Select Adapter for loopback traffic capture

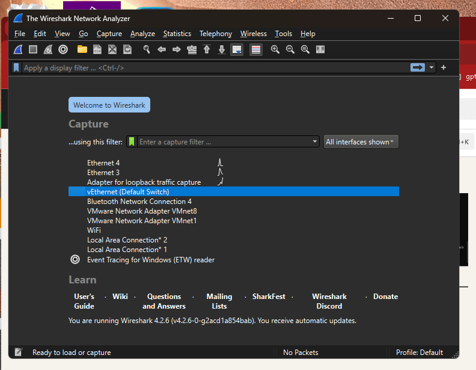(x=234, y=182)
